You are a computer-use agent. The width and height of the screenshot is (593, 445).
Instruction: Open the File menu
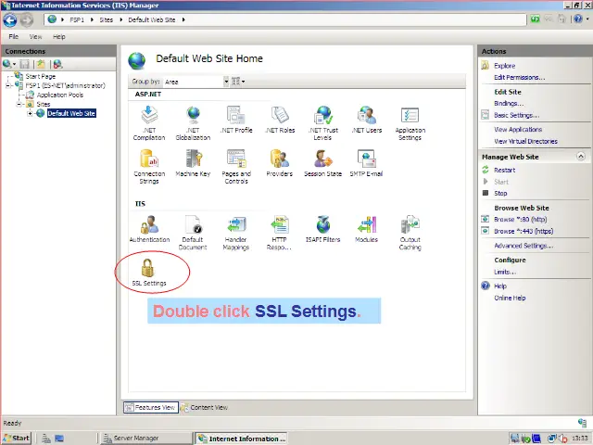[14, 37]
